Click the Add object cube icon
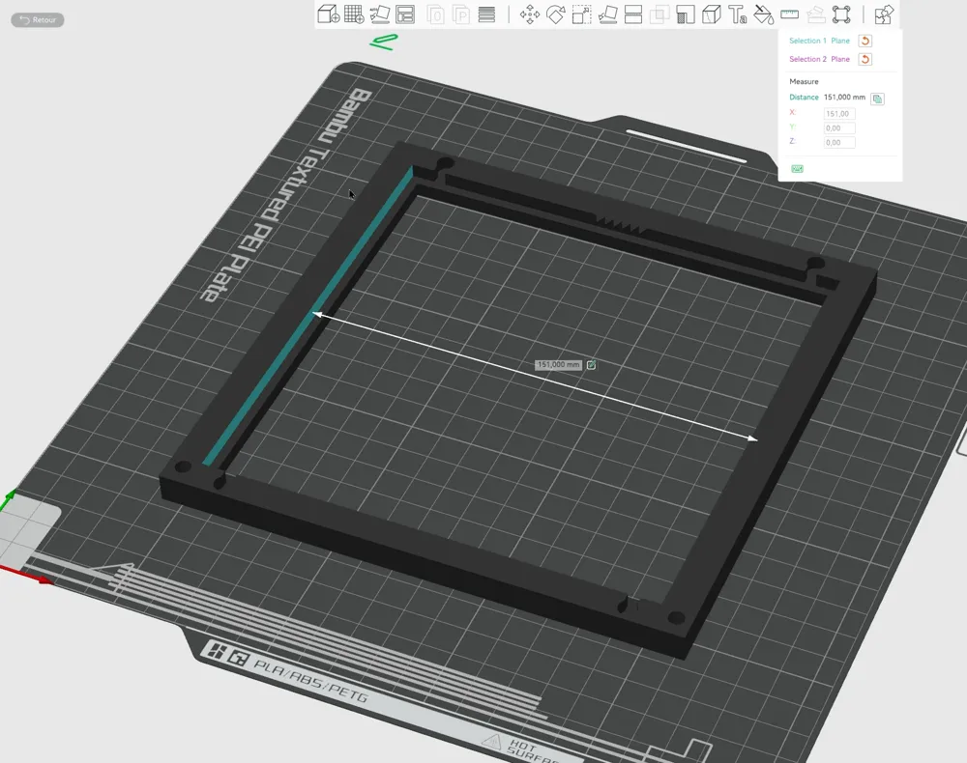Viewport: 967px width, 763px height. click(328, 14)
